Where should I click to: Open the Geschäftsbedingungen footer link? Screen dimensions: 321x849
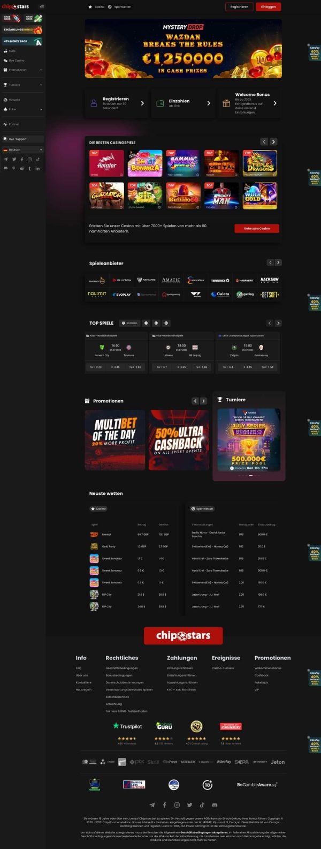pos(122,668)
